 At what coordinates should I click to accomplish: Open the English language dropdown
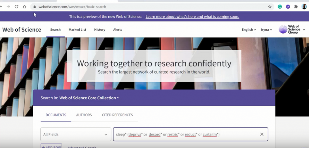[x=249, y=30]
